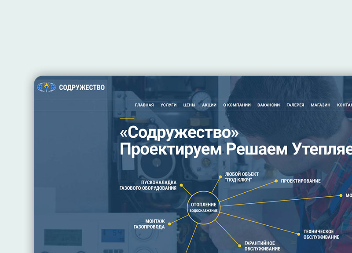Open МОНТАЖ ГАЗОПРОВОДА service label

click(x=149, y=224)
